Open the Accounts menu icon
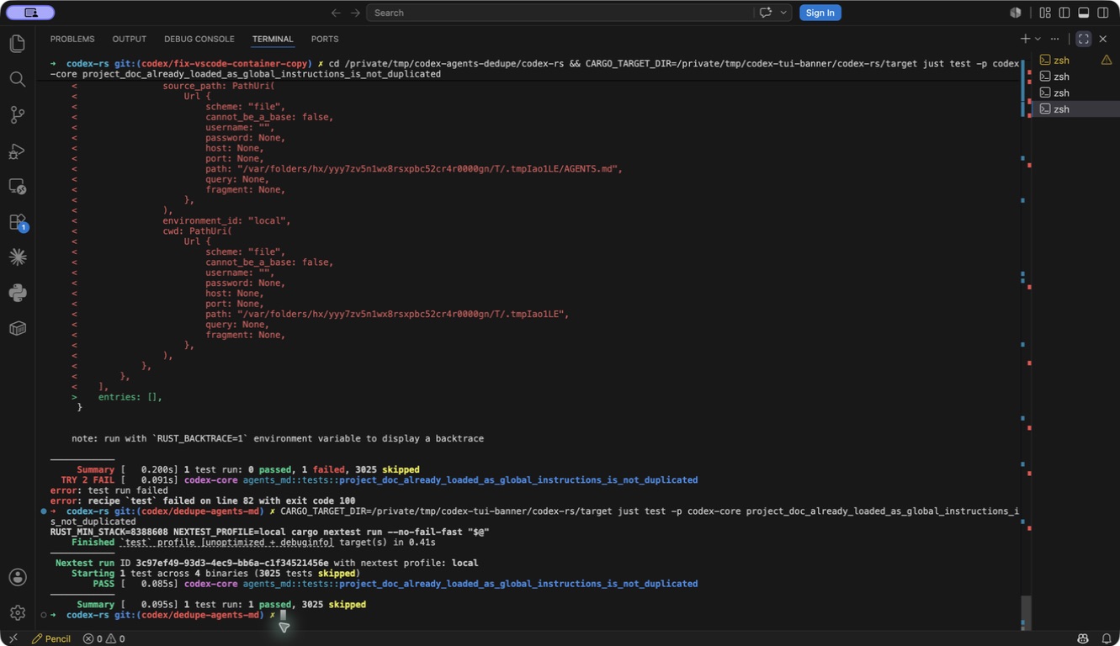Image resolution: width=1120 pixels, height=646 pixels. pos(17,577)
